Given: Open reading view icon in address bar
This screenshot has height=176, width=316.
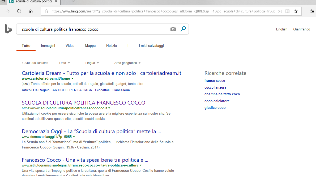Looking at the screenshot, I should click(x=287, y=11).
